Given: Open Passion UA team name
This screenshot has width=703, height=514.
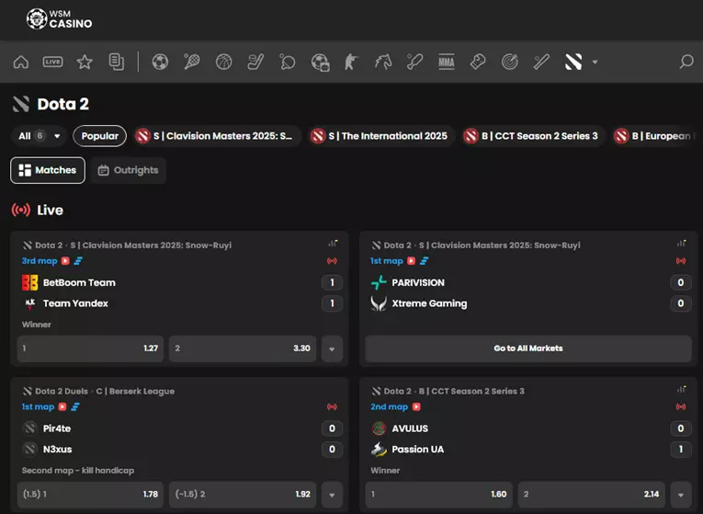Looking at the screenshot, I should (417, 450).
